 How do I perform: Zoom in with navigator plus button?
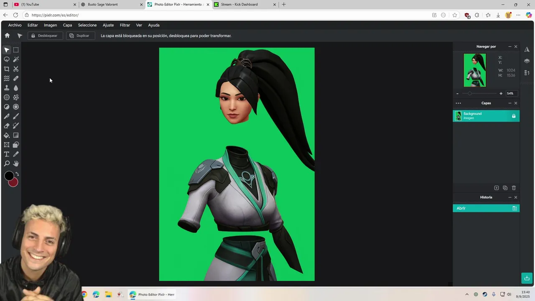501,94
